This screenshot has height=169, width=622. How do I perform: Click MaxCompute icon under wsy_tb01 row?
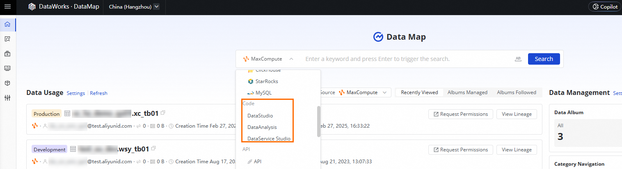[x=35, y=161]
